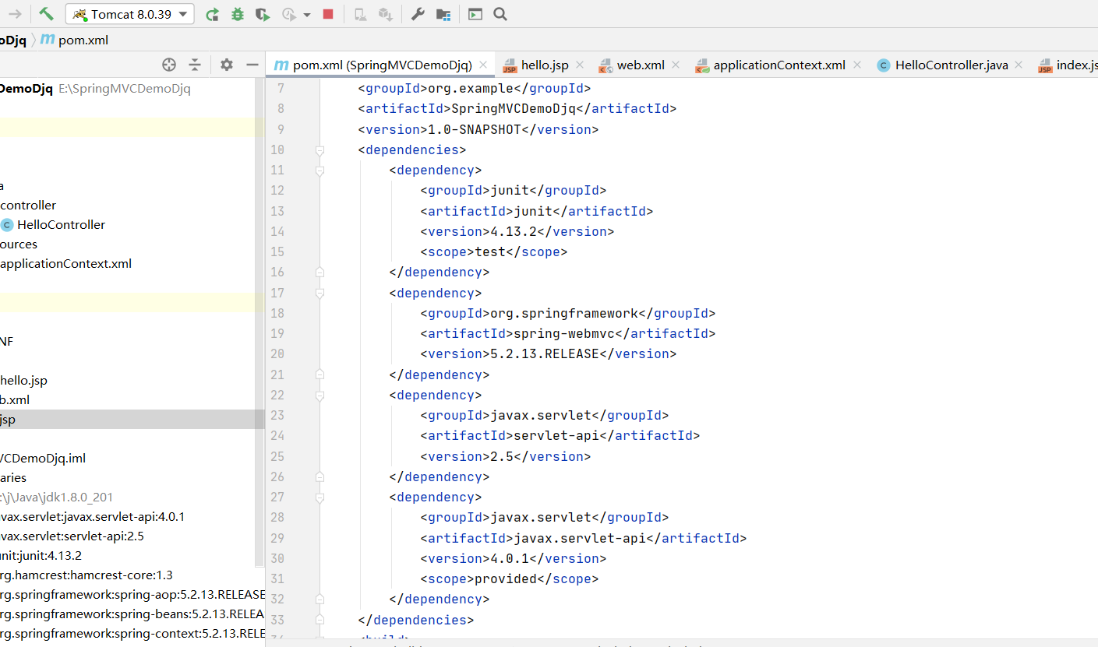Close the hello.jsp editor tab
The width and height of the screenshot is (1098, 647).
coord(580,65)
